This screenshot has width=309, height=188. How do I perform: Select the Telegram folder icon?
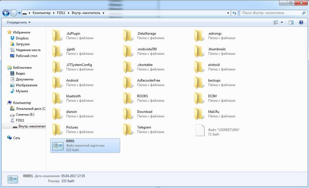(x=129, y=130)
